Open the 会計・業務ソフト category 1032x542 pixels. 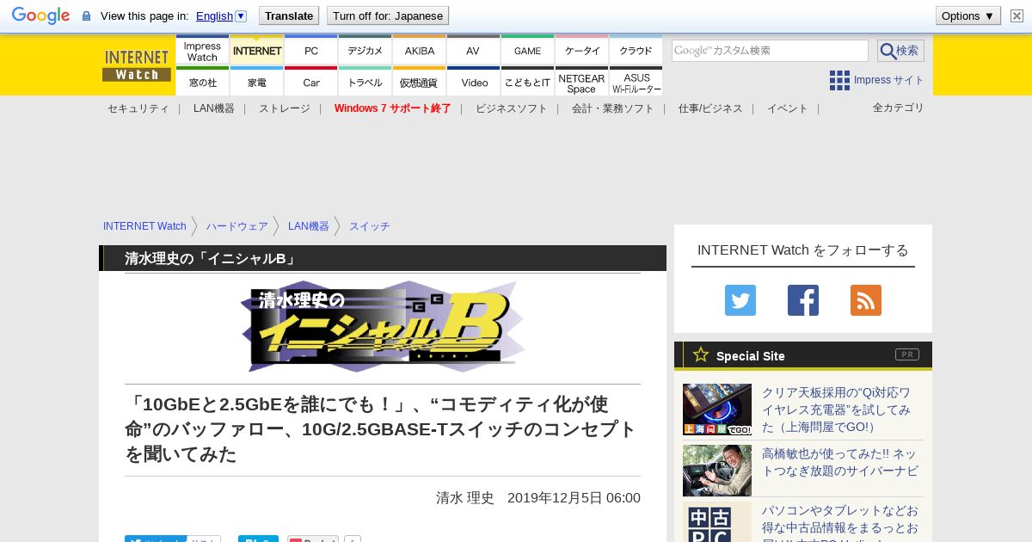pos(613,108)
